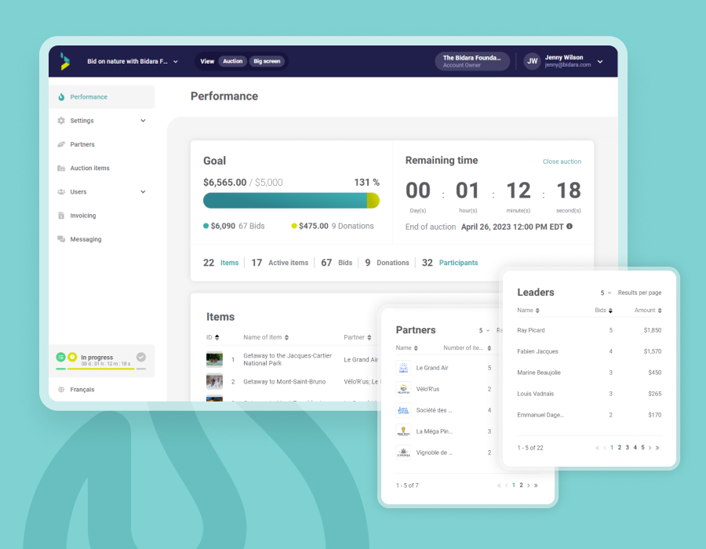706x549 pixels.
Task: Click the Français language icon at sidebar bottom
Action: 60,389
